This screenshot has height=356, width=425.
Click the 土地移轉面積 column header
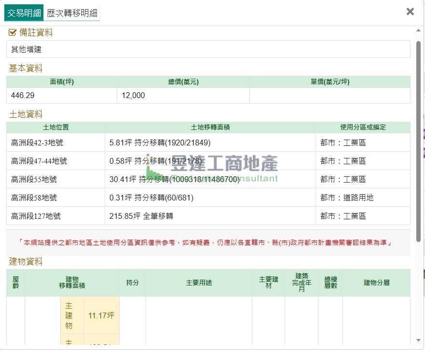[210, 128]
